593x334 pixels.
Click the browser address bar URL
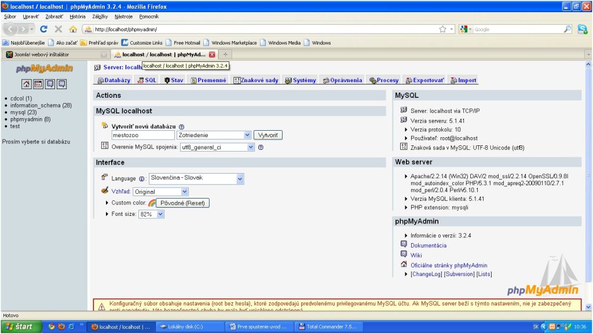coord(265,29)
